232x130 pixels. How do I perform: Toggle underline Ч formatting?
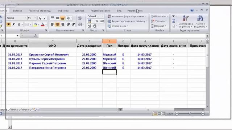point(18,25)
